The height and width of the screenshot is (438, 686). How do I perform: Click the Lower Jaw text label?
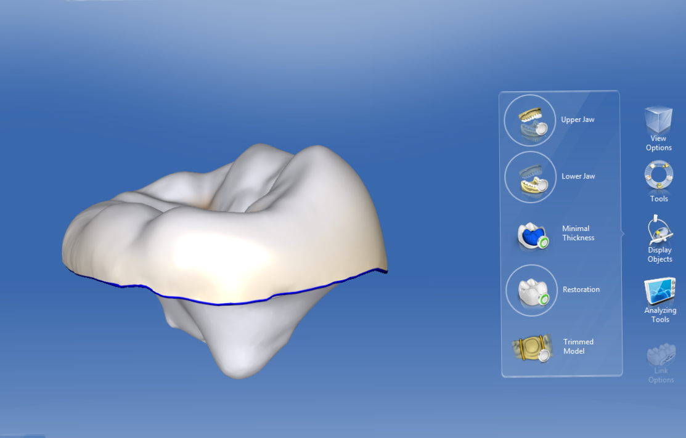578,176
